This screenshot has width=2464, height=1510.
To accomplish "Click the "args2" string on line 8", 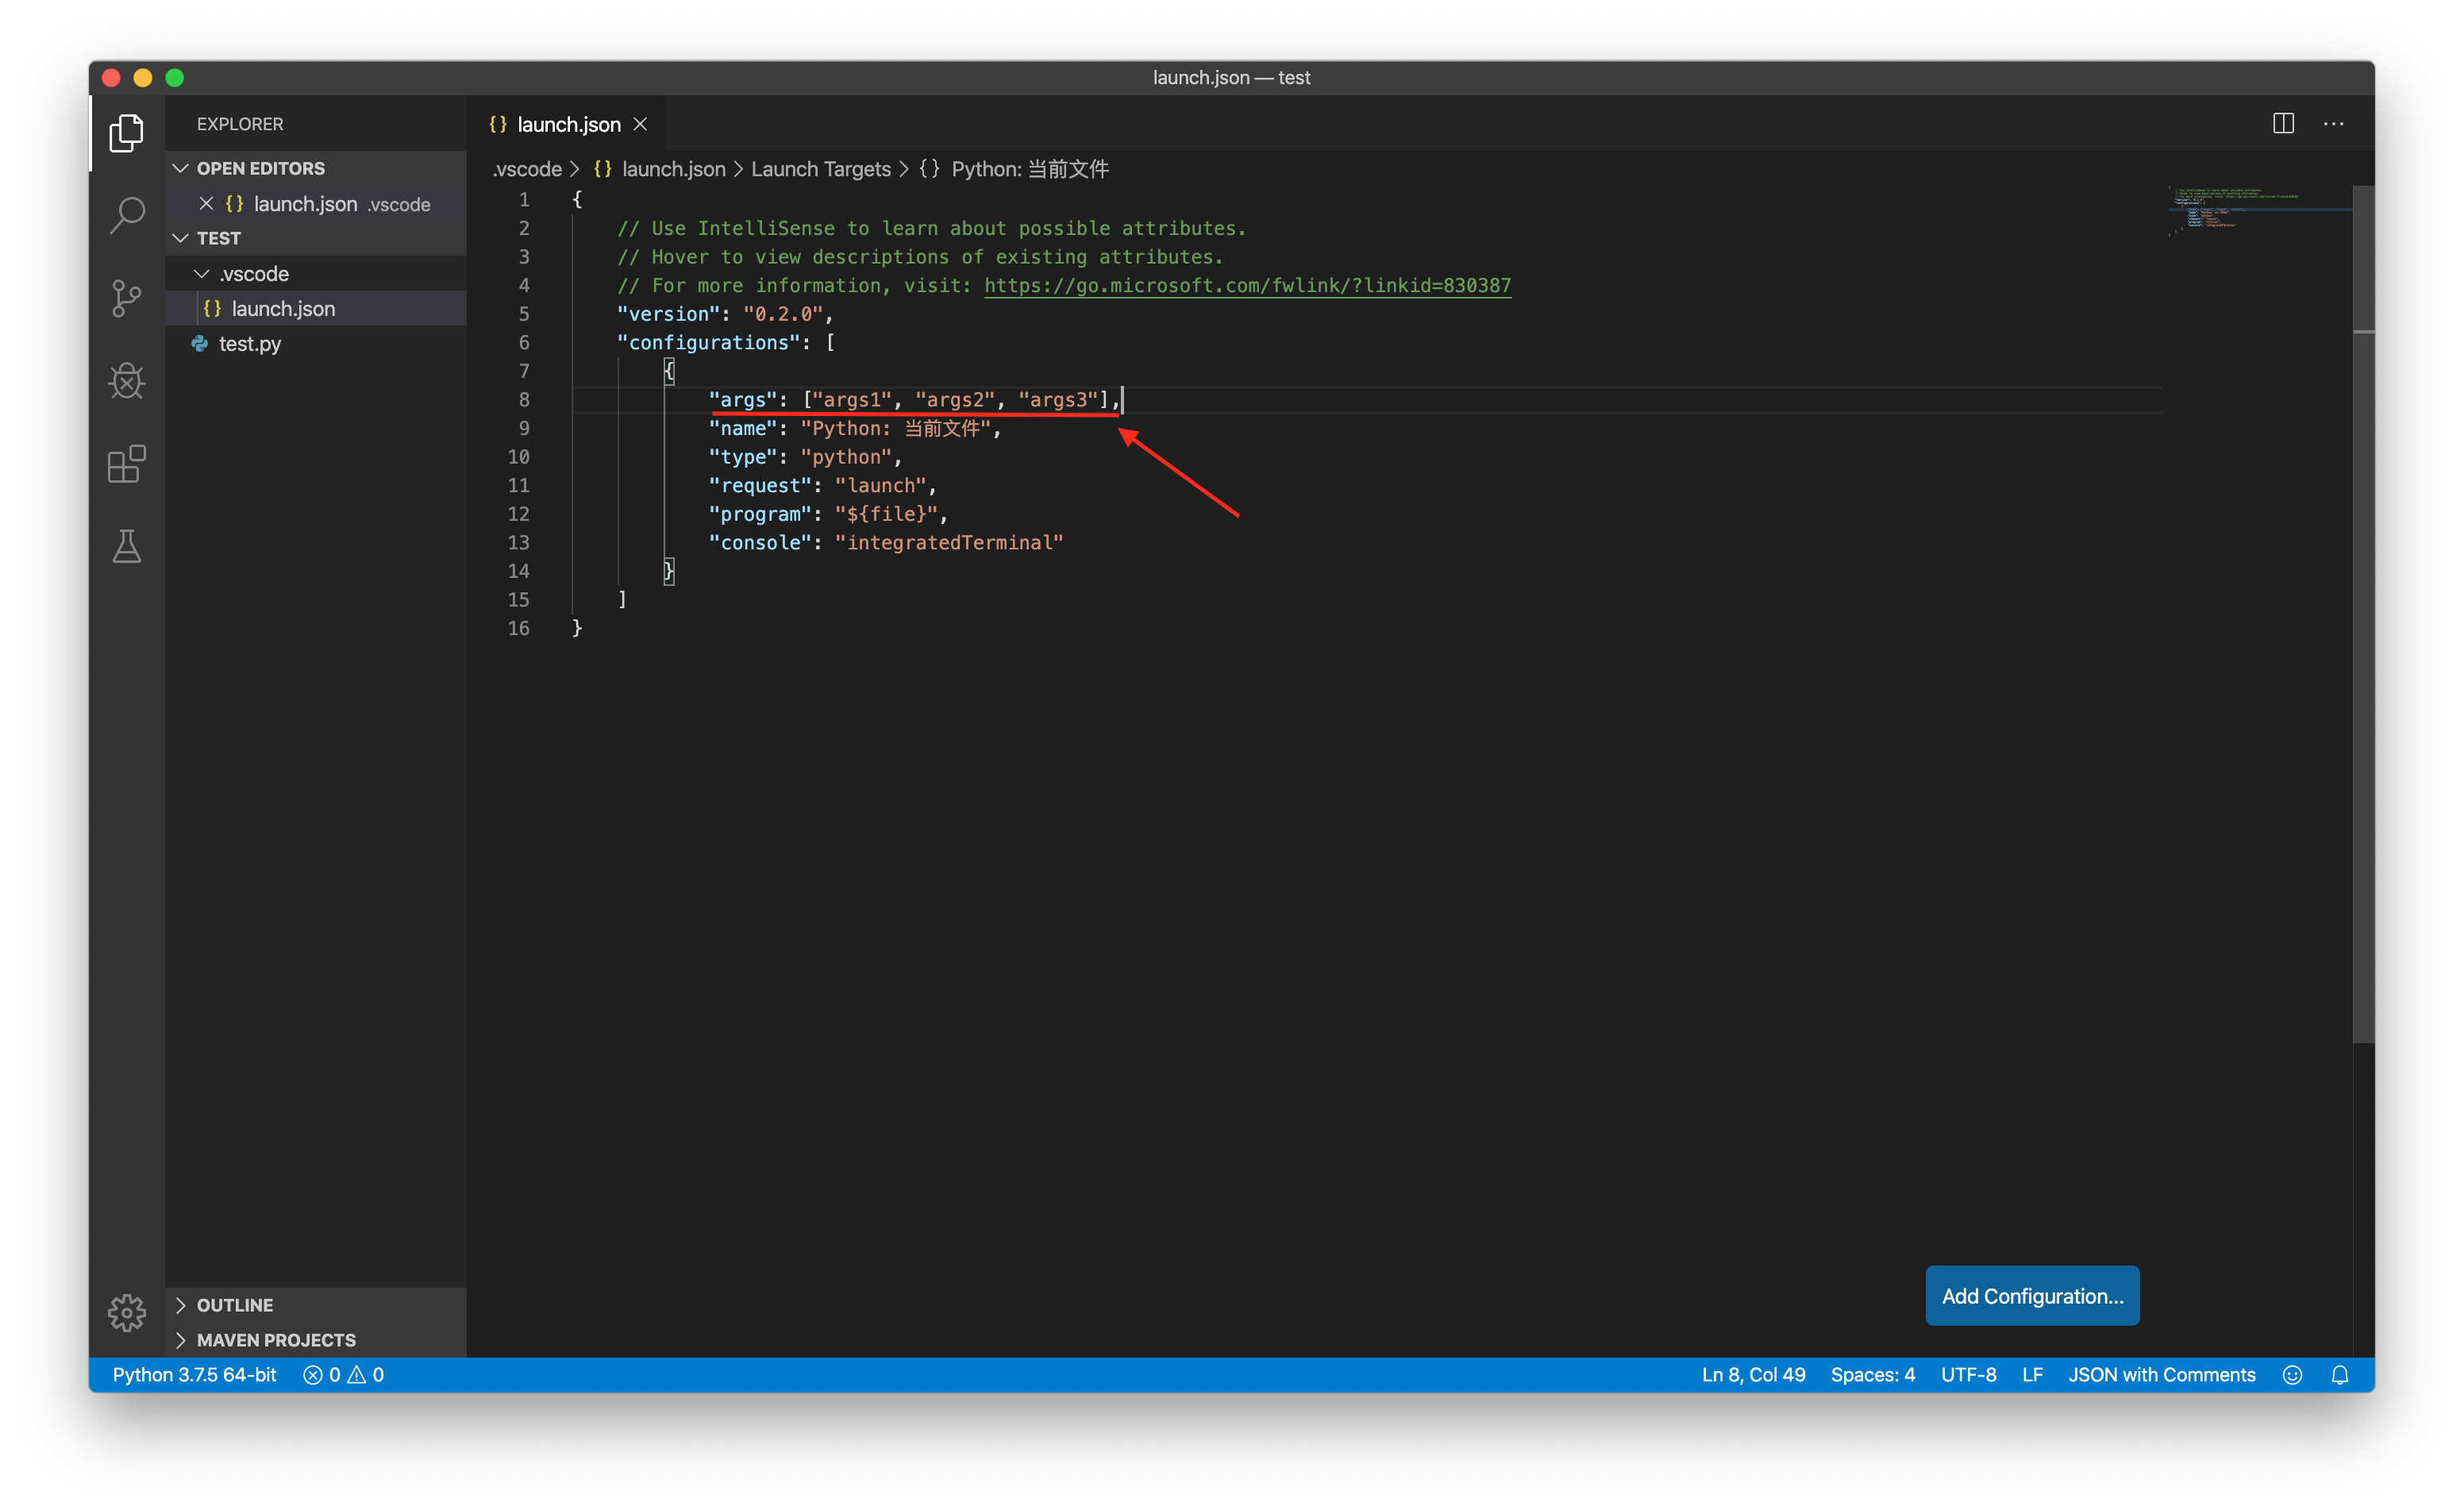I will coord(955,400).
